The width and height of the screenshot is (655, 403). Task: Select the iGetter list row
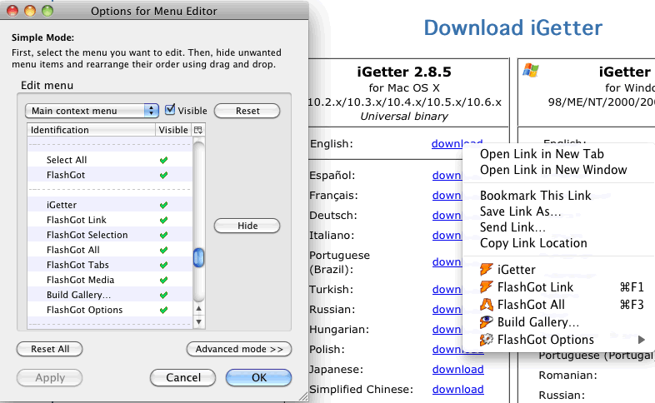coord(110,206)
